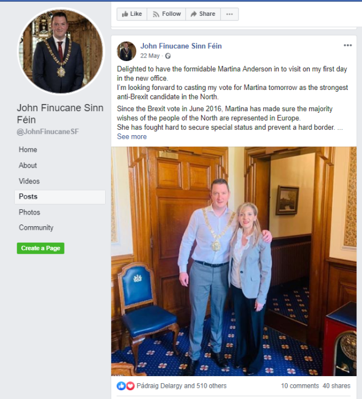Open the post's three-dot options menu

point(347,45)
